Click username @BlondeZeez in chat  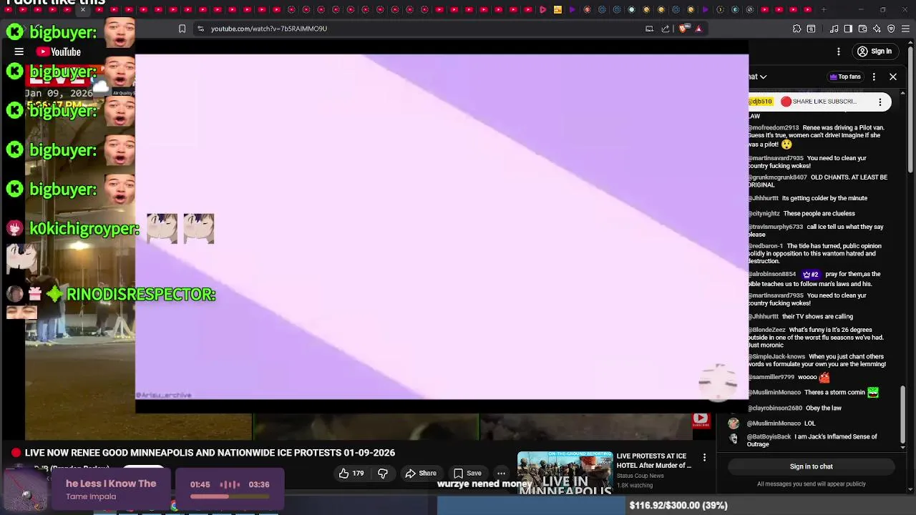pos(767,330)
